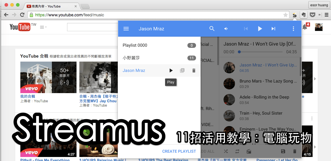331x161 pixels.
Task: Open 我的合輯 mix thumbnail
Action: click(48, 77)
